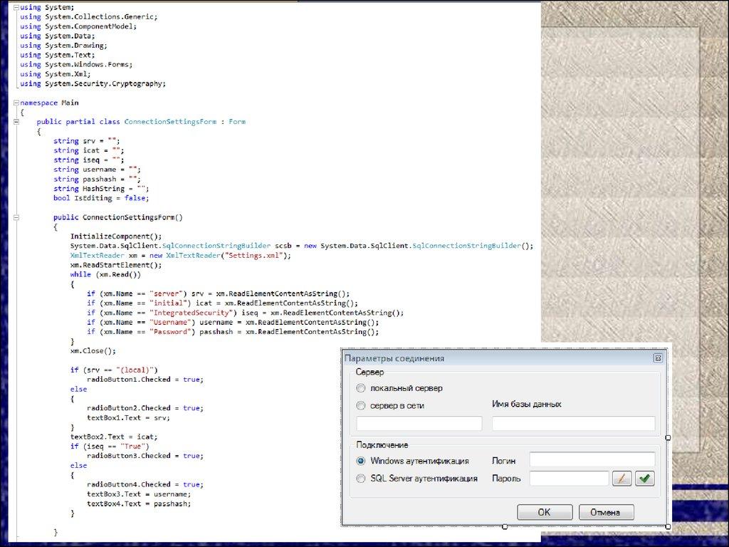Click the green checkmark confirm icon

[645, 479]
